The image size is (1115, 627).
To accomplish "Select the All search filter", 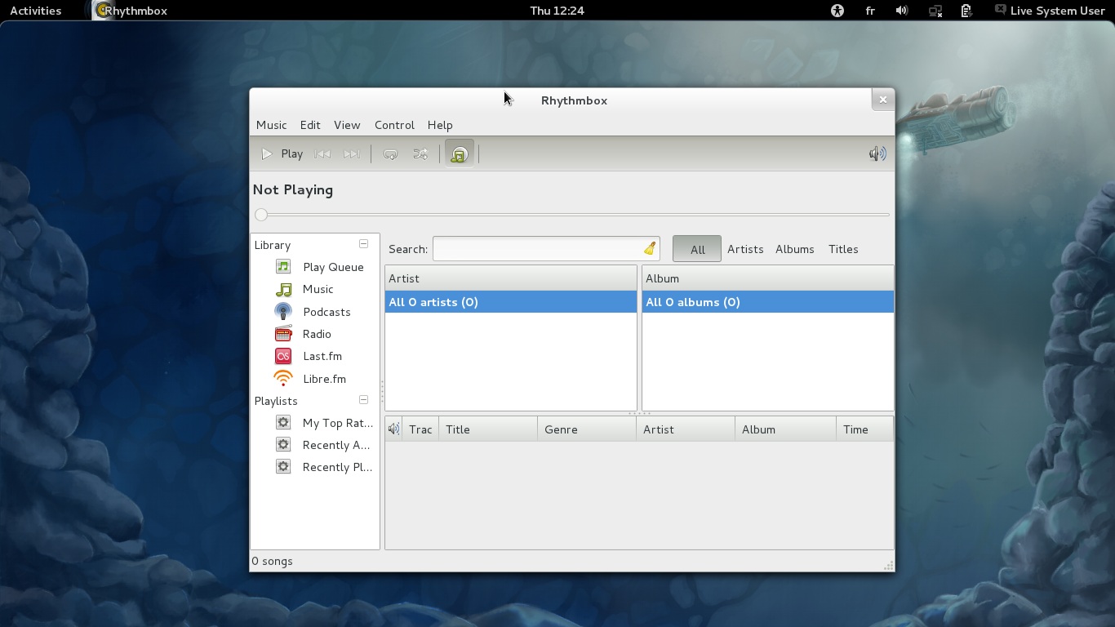I will tap(697, 249).
